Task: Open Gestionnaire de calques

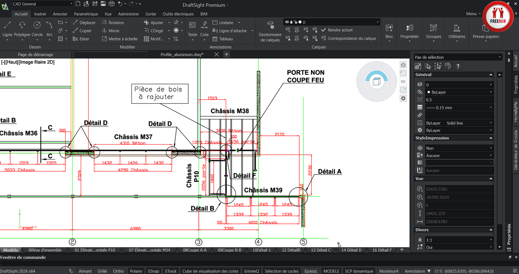Action: pyautogui.click(x=270, y=31)
